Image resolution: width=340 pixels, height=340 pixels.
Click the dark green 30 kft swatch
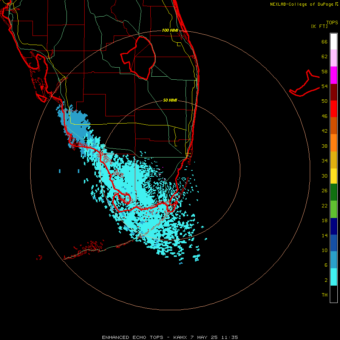pos(334,192)
